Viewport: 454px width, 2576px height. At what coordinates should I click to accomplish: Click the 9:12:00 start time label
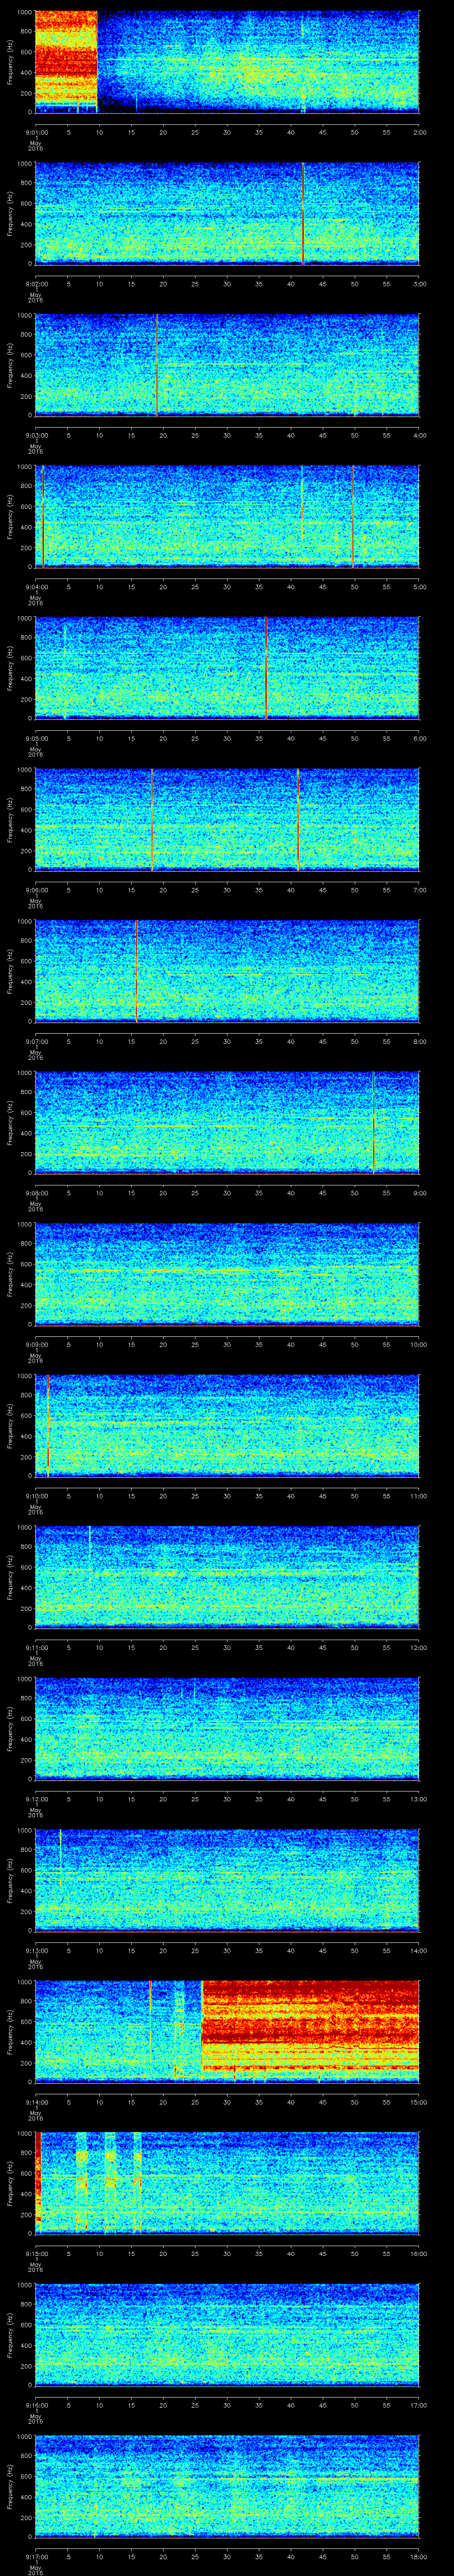[36, 1800]
